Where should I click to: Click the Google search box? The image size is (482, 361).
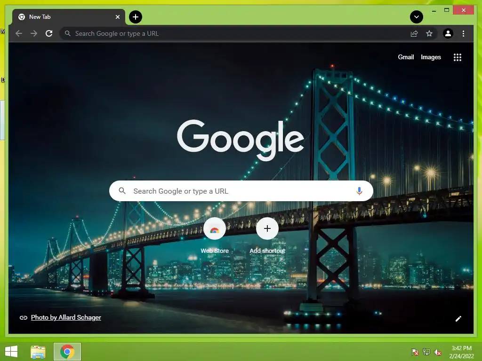(241, 191)
